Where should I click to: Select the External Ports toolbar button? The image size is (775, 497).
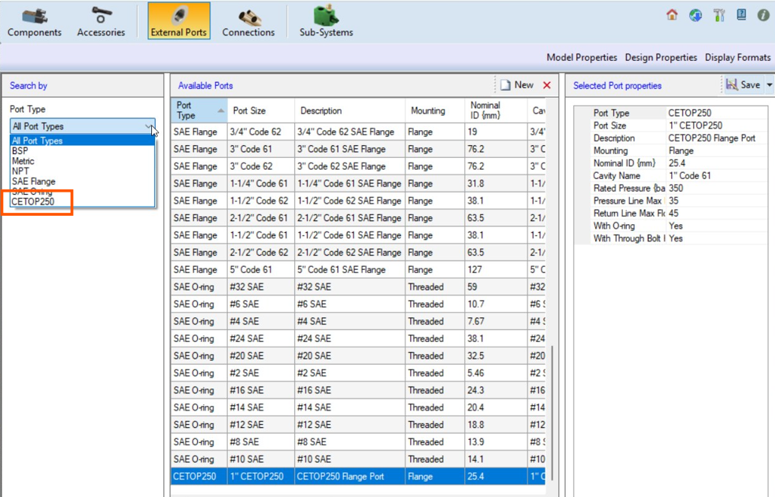click(x=178, y=22)
